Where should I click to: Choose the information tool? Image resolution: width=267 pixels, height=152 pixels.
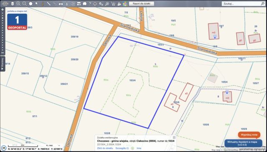click(43, 4)
